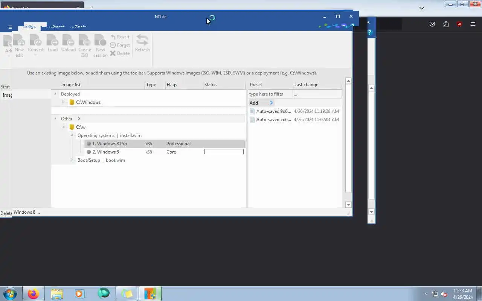This screenshot has width=482, height=301.
Task: Sort by the Type column header
Action: 155,85
